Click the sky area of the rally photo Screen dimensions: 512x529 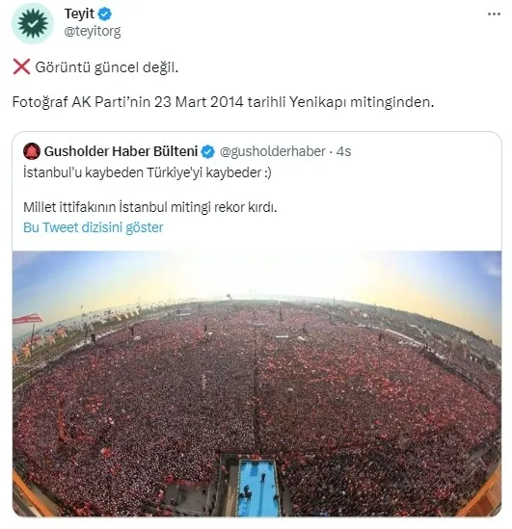click(256, 272)
